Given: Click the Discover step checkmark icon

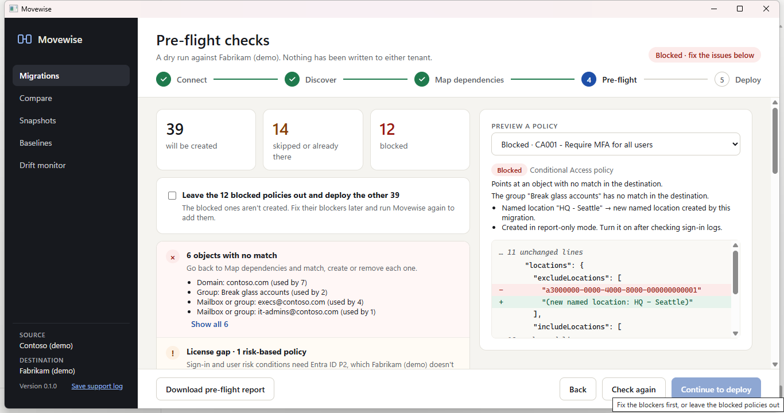Looking at the screenshot, I should (292, 80).
